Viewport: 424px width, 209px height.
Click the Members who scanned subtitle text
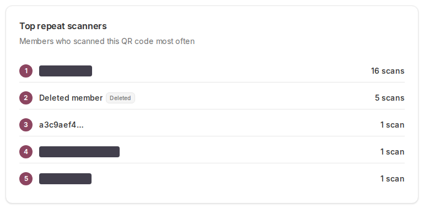(107, 41)
